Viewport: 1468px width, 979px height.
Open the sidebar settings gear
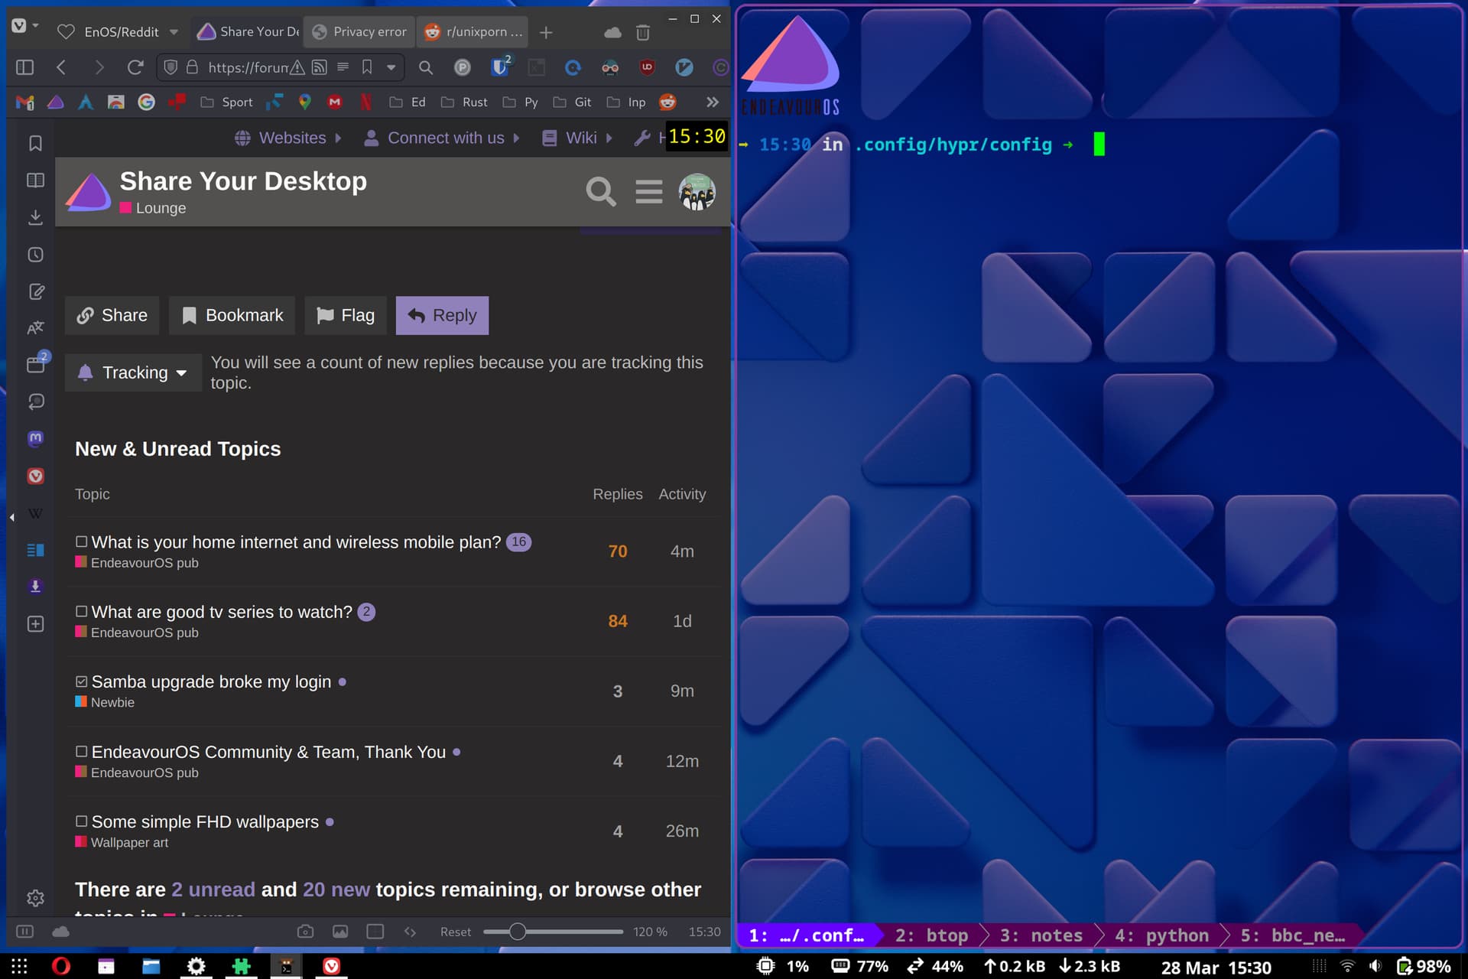pyautogui.click(x=35, y=898)
